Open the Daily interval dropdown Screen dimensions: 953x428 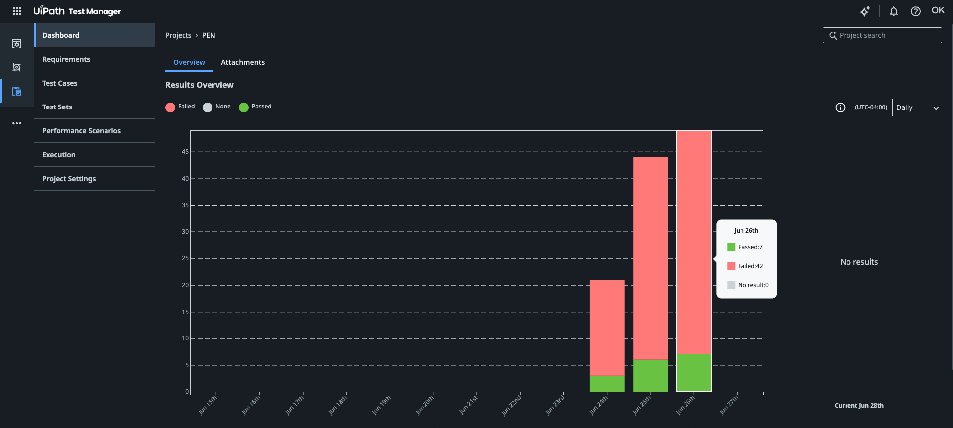pyautogui.click(x=917, y=107)
